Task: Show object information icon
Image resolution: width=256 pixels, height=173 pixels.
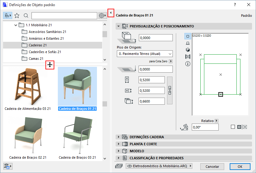Action: coord(188,64)
